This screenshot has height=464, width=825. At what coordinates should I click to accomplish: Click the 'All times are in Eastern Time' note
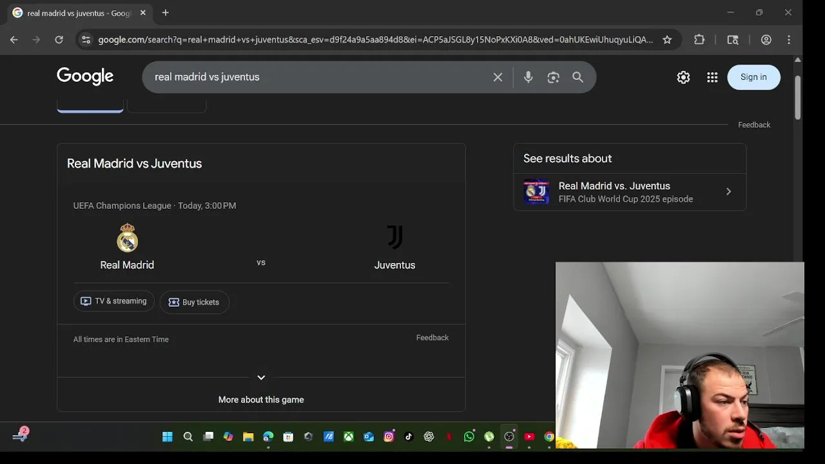[121, 340]
